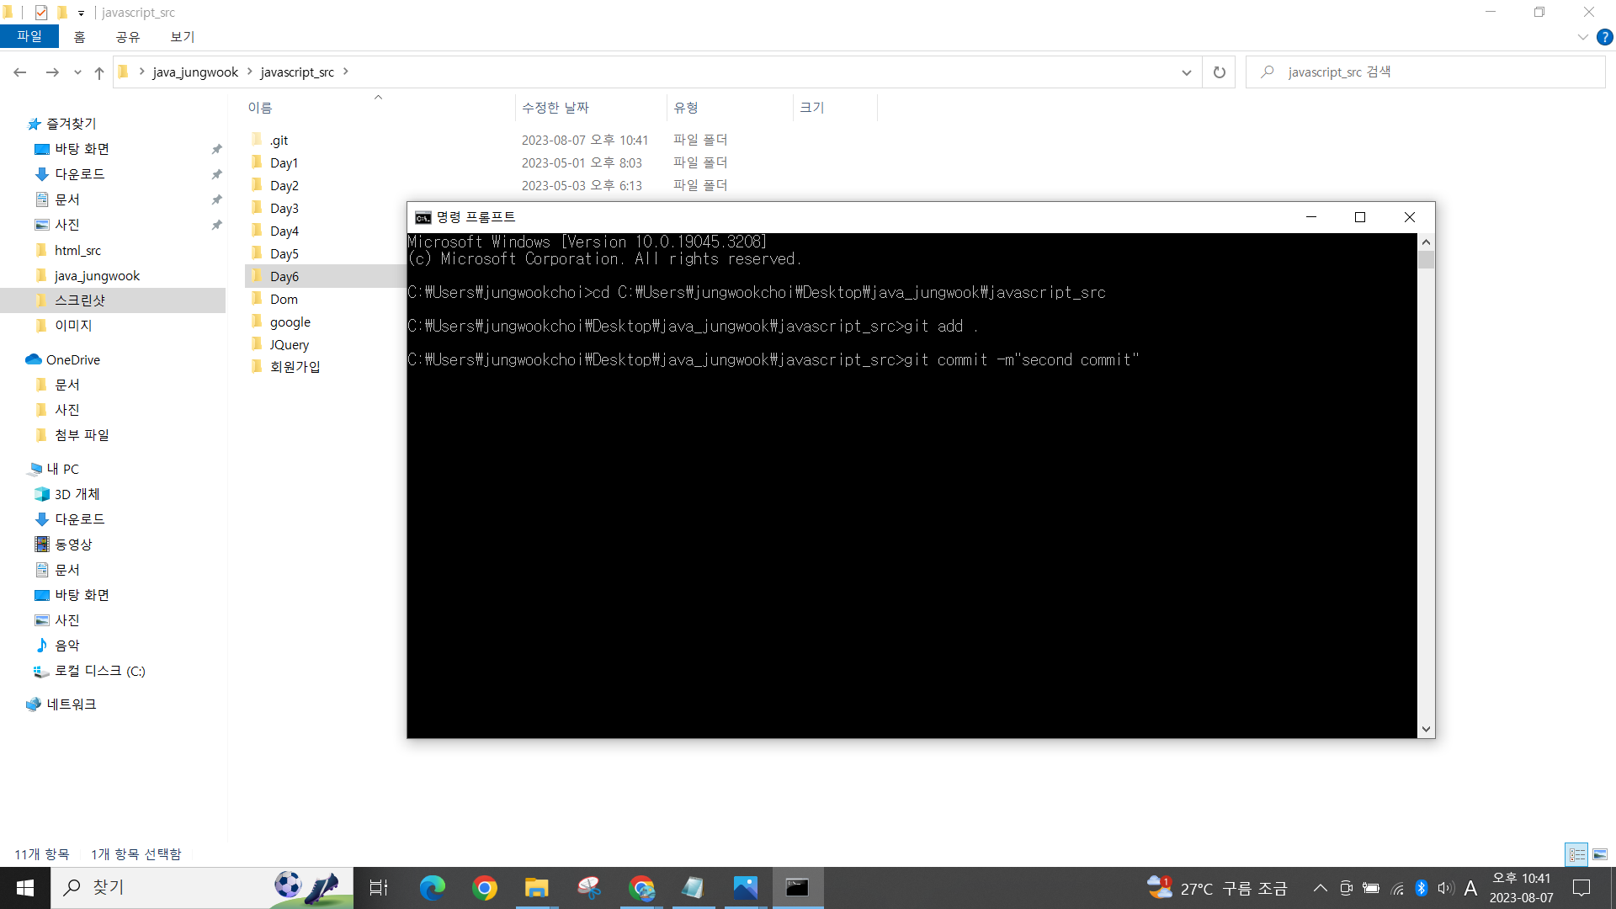Toggle speaker volume icon in tray

(1446, 888)
